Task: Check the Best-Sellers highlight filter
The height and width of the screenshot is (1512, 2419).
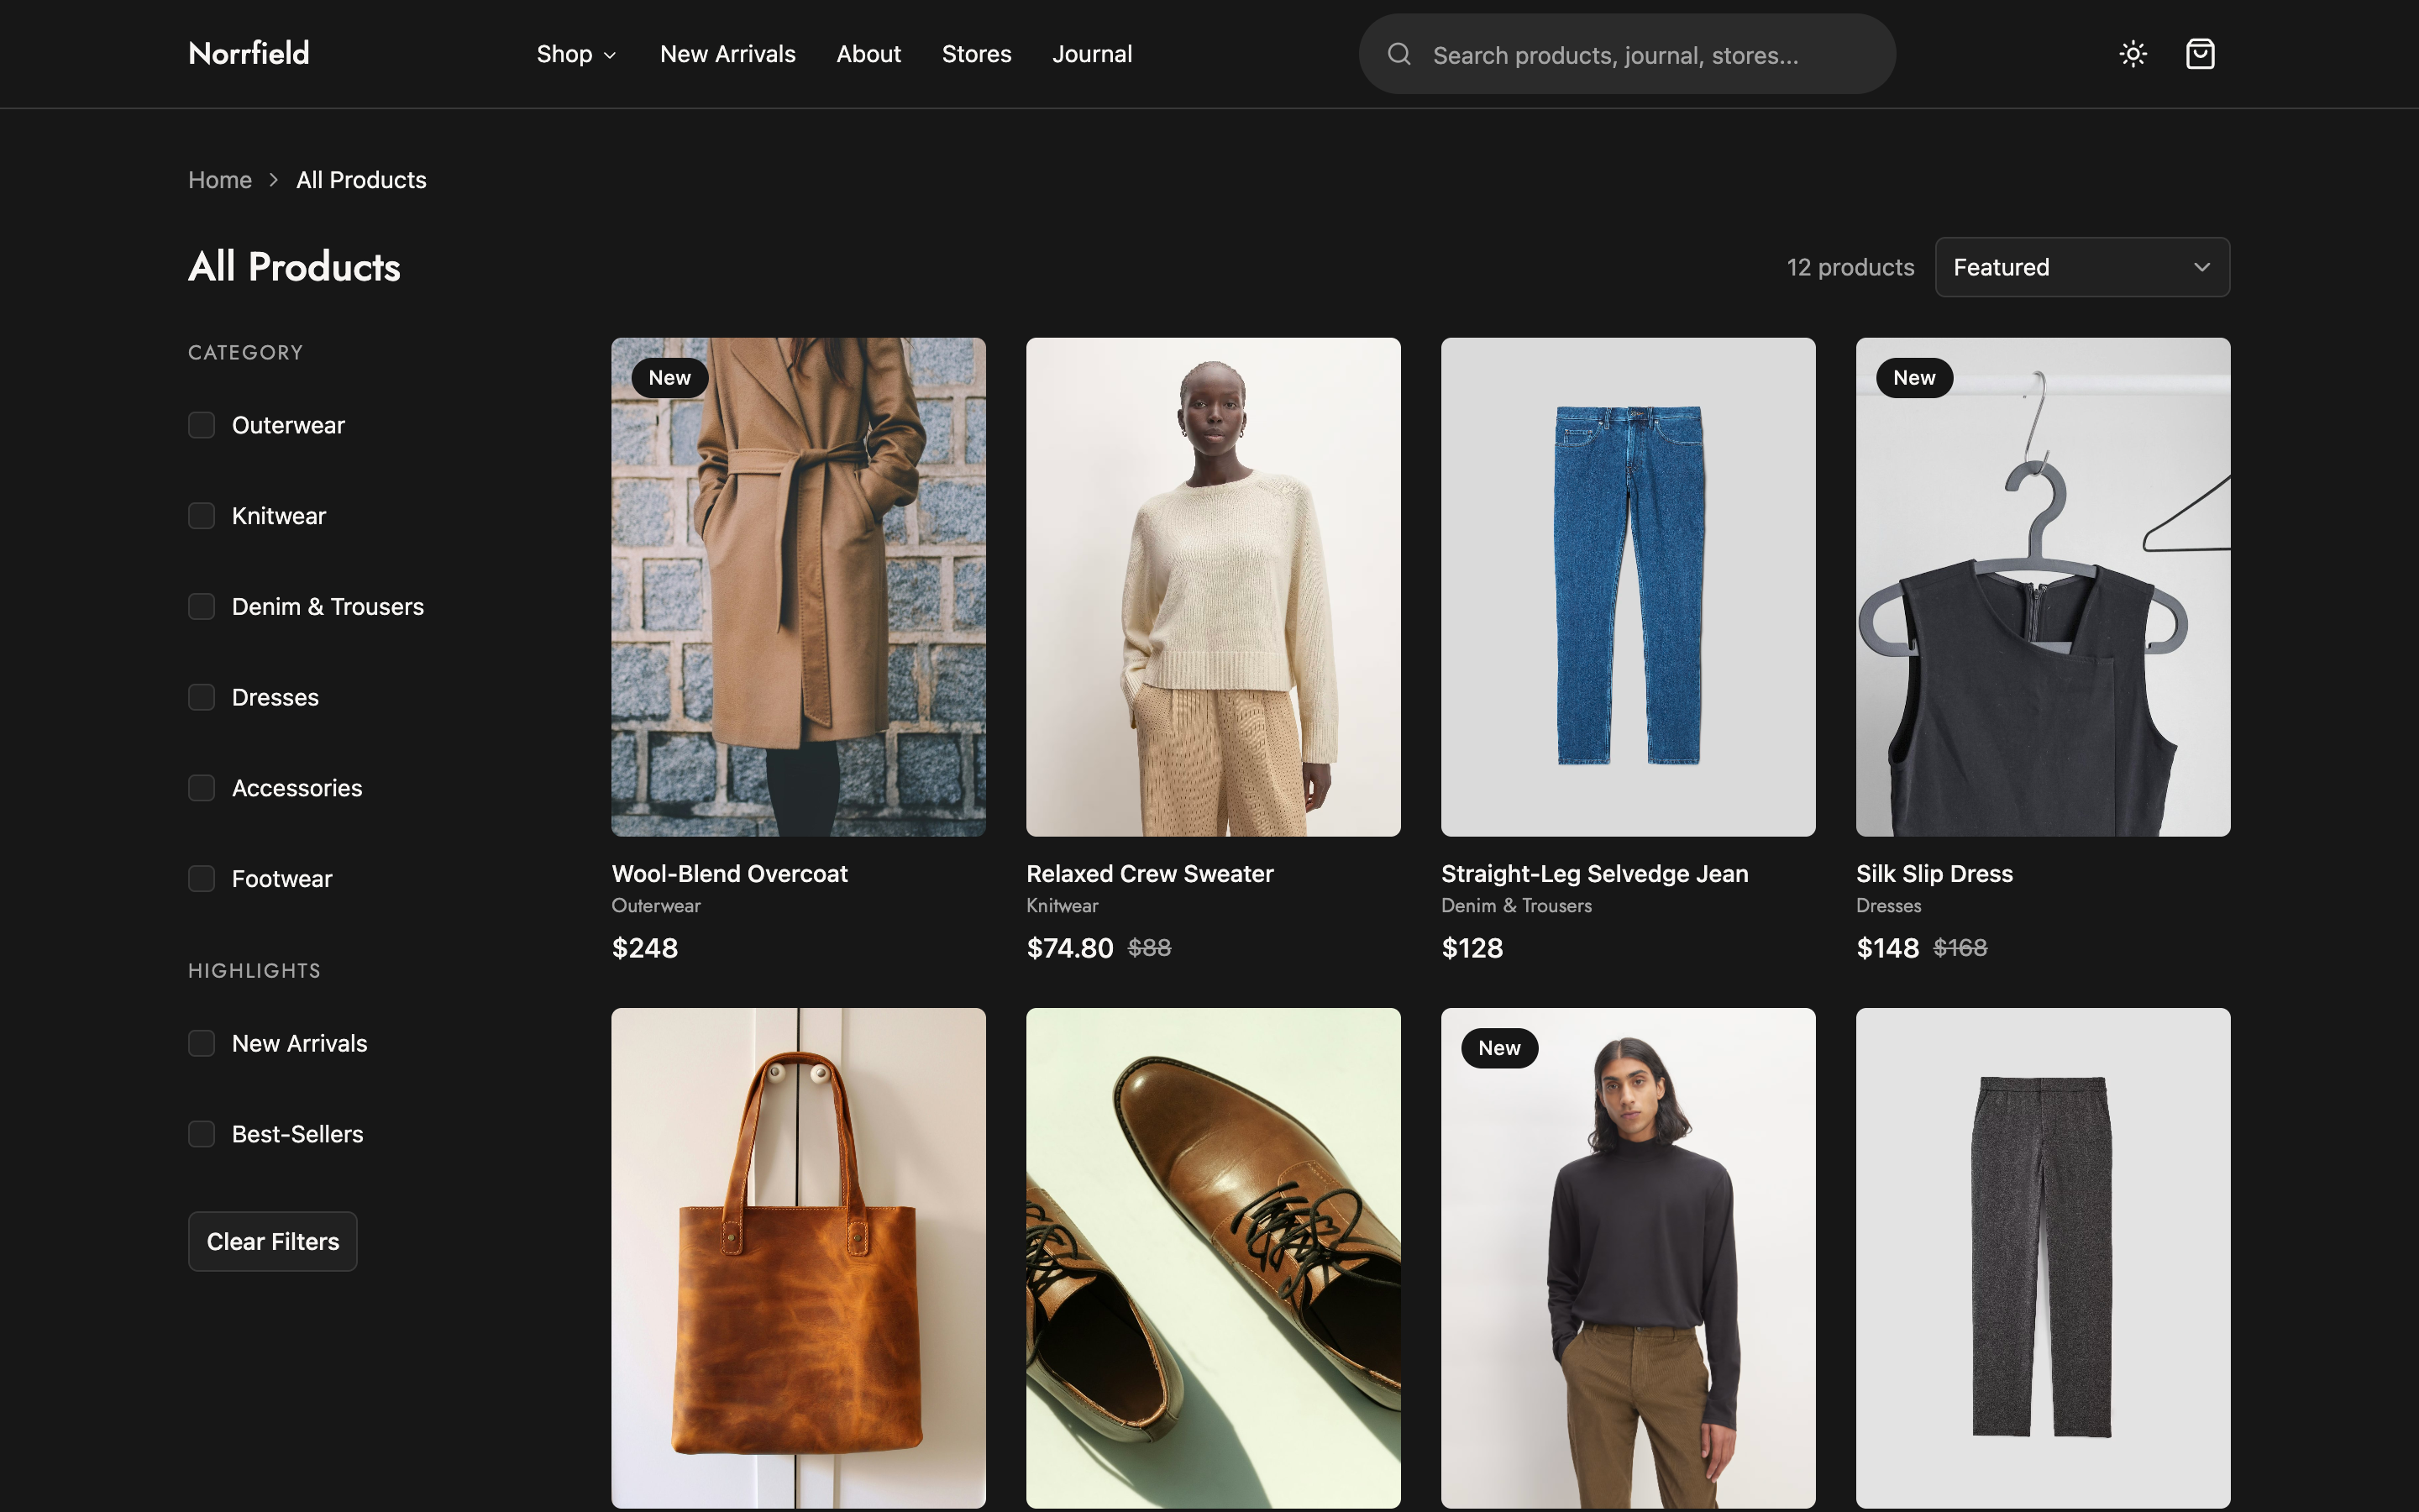Action: pos(201,1134)
